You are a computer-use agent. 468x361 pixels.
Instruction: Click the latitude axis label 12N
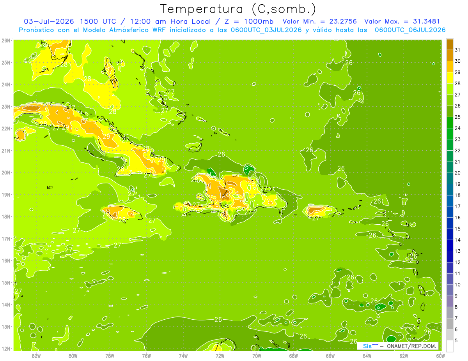(x=6, y=349)
